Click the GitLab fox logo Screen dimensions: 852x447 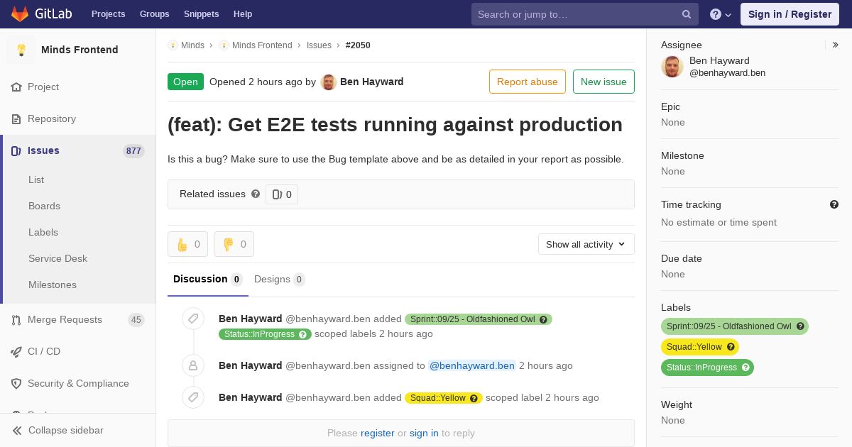click(20, 13)
